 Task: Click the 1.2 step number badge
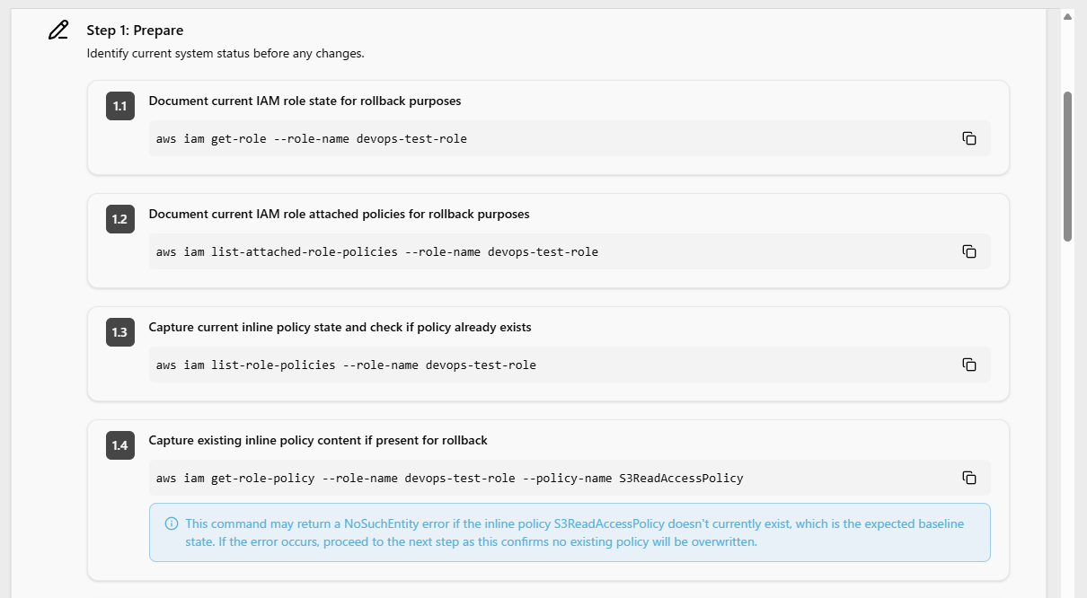pos(119,219)
